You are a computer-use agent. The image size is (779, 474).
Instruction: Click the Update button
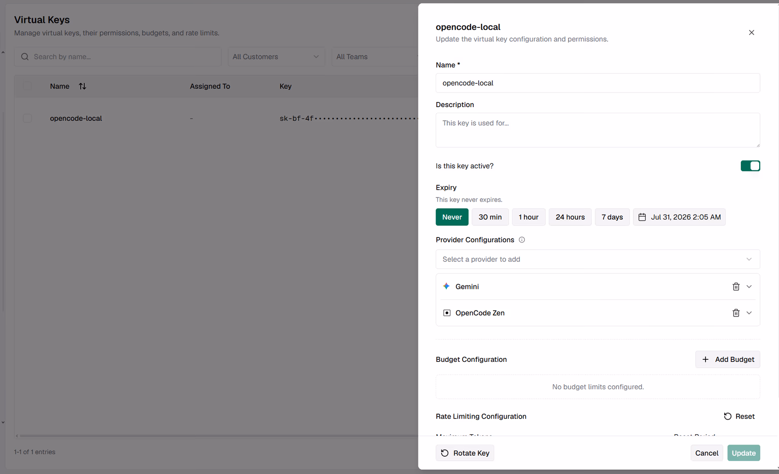[743, 453]
